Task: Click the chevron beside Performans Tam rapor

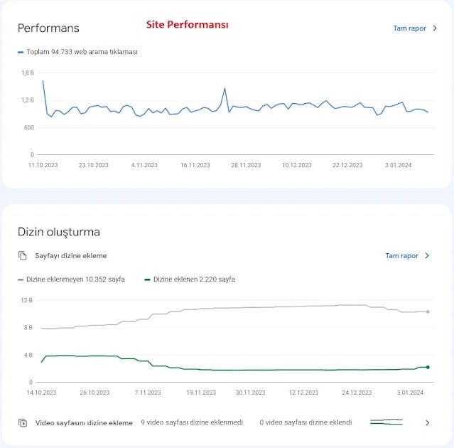Action: point(435,28)
